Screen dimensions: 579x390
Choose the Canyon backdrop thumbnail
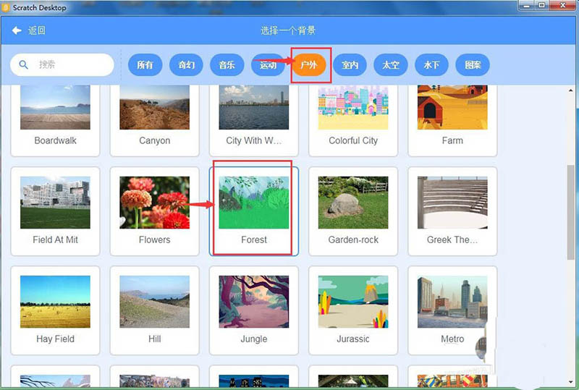pos(155,108)
